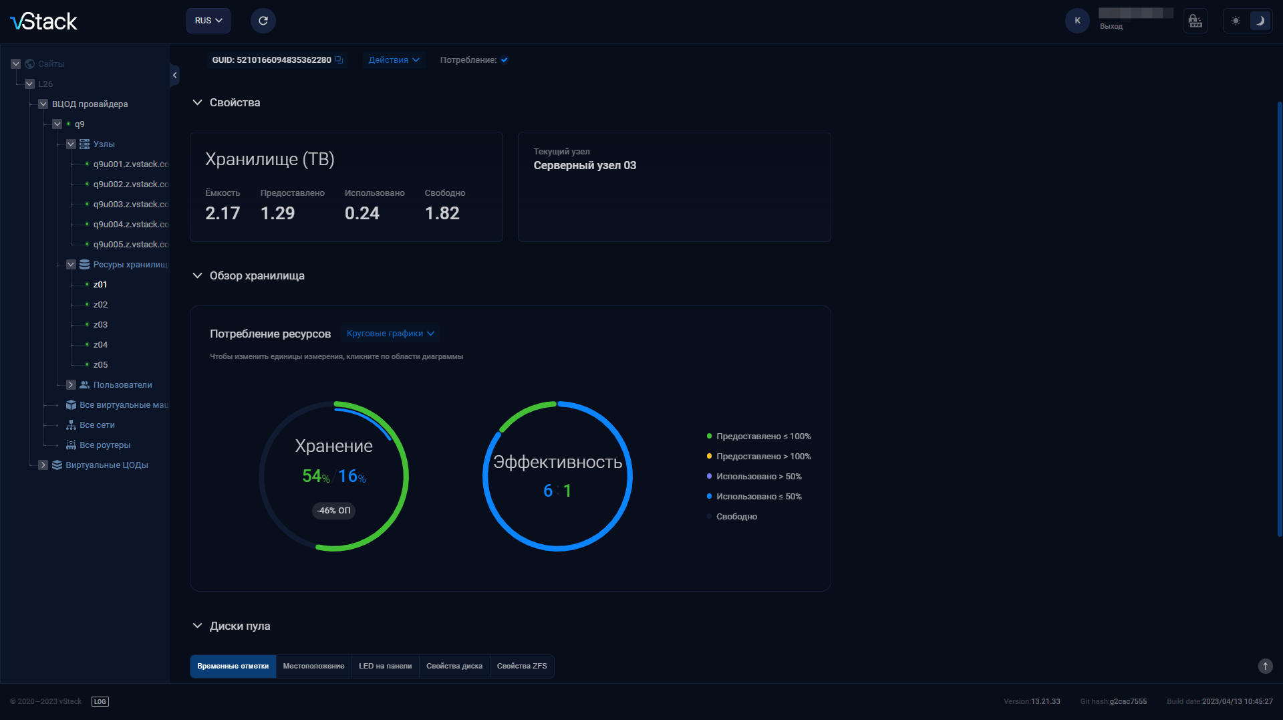Open the Действия dropdown

(393, 59)
